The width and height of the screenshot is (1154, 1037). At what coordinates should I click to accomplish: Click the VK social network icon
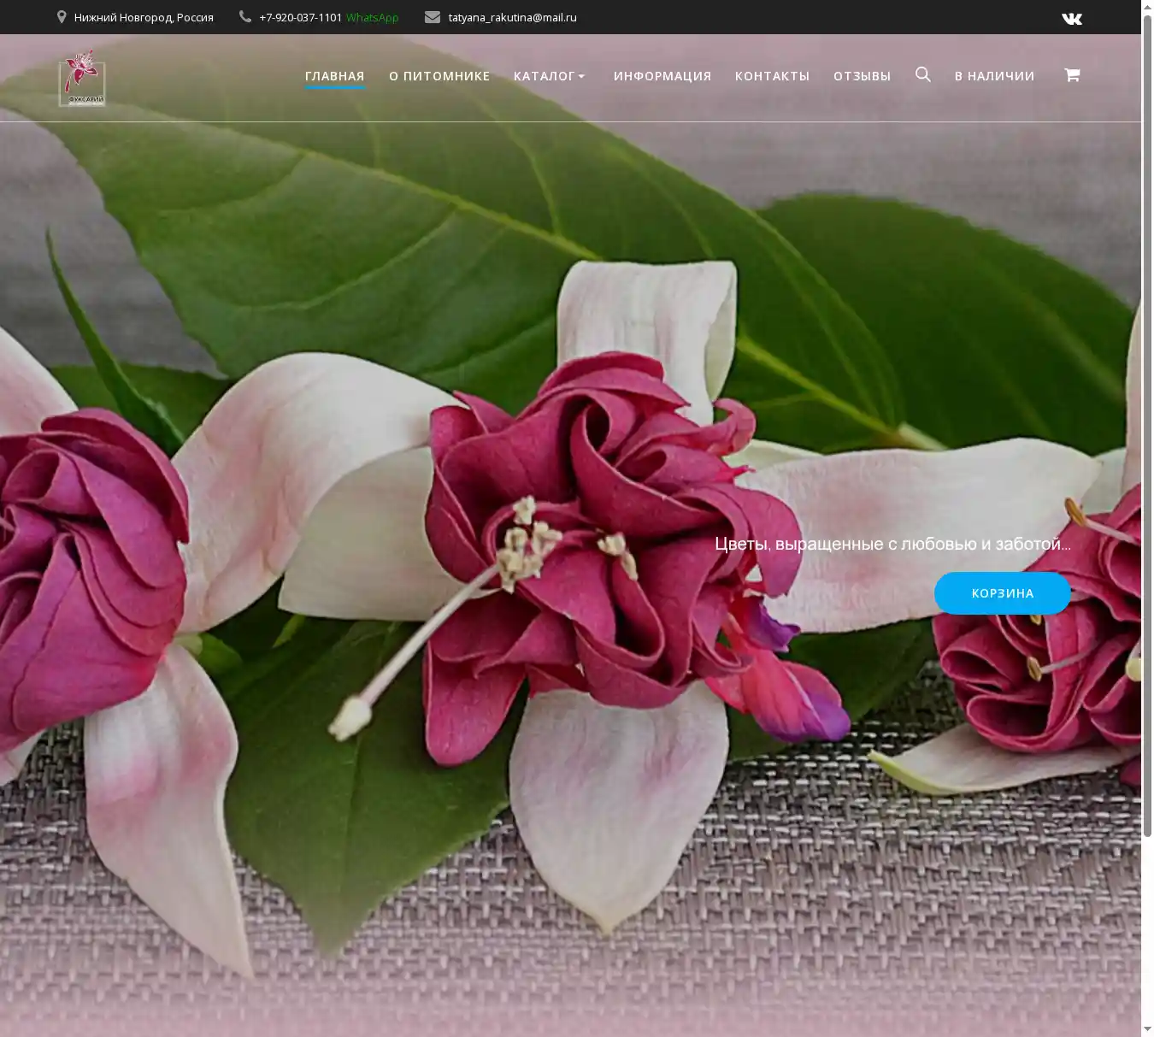coord(1071,18)
